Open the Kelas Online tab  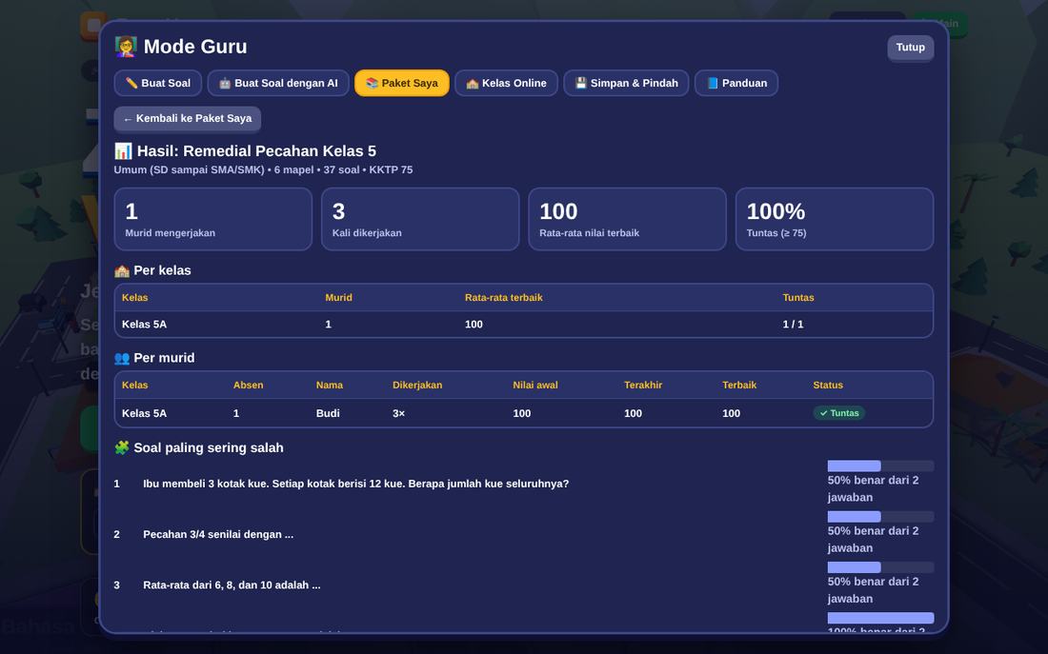506,84
